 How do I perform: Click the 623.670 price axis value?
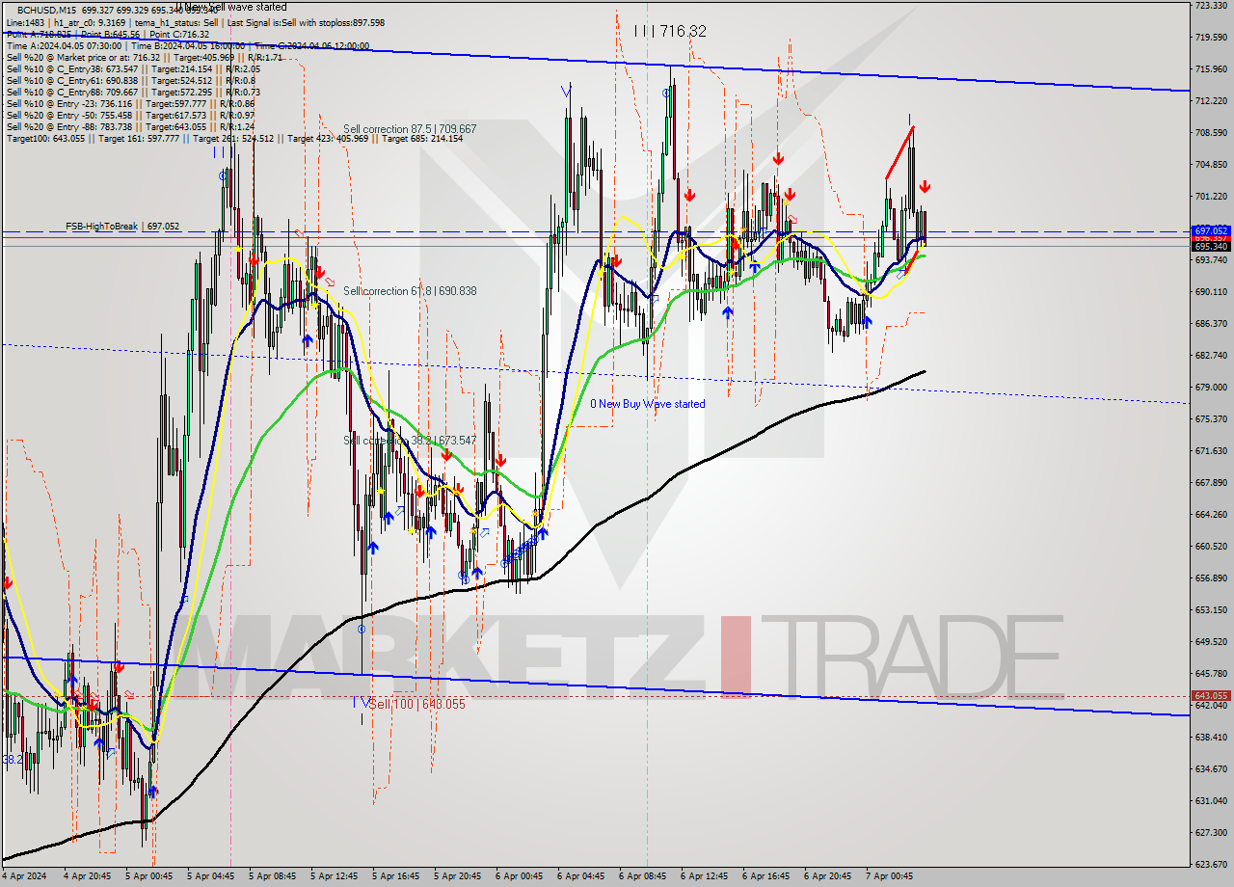[1211, 864]
